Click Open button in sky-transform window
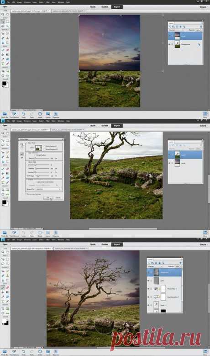The height and width of the screenshot is (356, 210). pyautogui.click(x=5, y=7)
